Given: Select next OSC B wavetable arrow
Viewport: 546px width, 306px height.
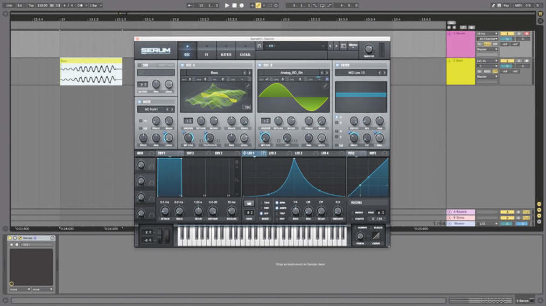Looking at the screenshot, I should click(x=327, y=73).
